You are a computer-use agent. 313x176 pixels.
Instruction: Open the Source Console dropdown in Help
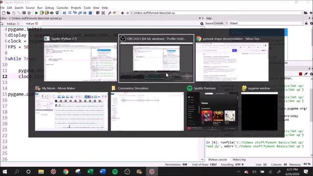221,23
